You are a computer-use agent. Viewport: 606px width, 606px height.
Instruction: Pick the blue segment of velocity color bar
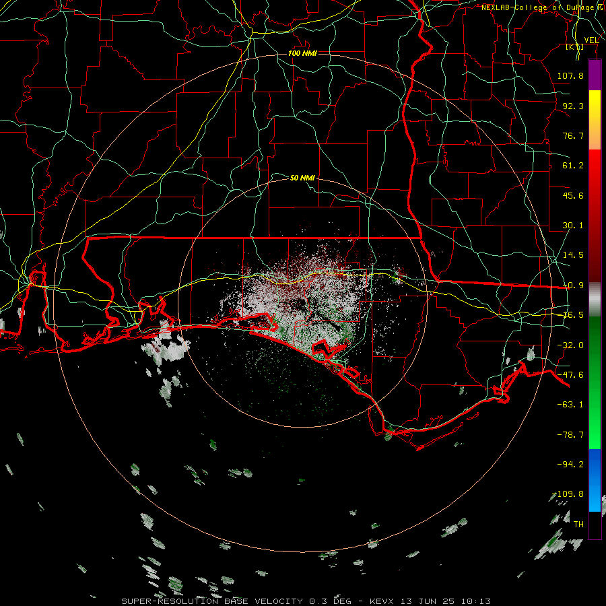pos(595,480)
